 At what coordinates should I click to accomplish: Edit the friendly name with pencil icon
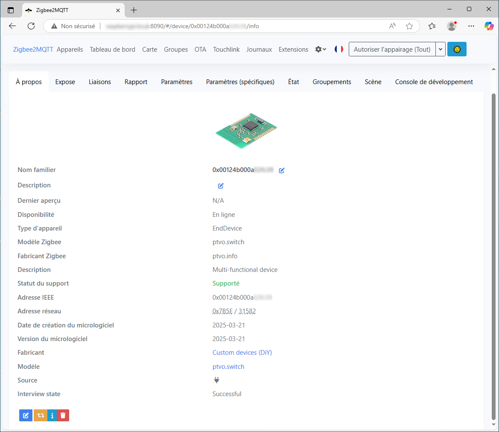(x=282, y=170)
